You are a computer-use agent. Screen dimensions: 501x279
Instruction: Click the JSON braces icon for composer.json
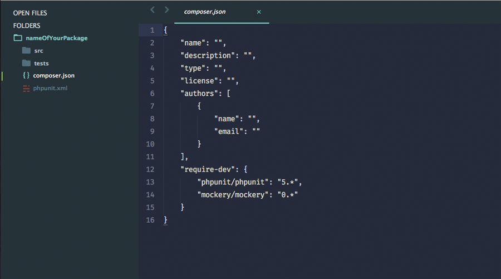[26, 75]
